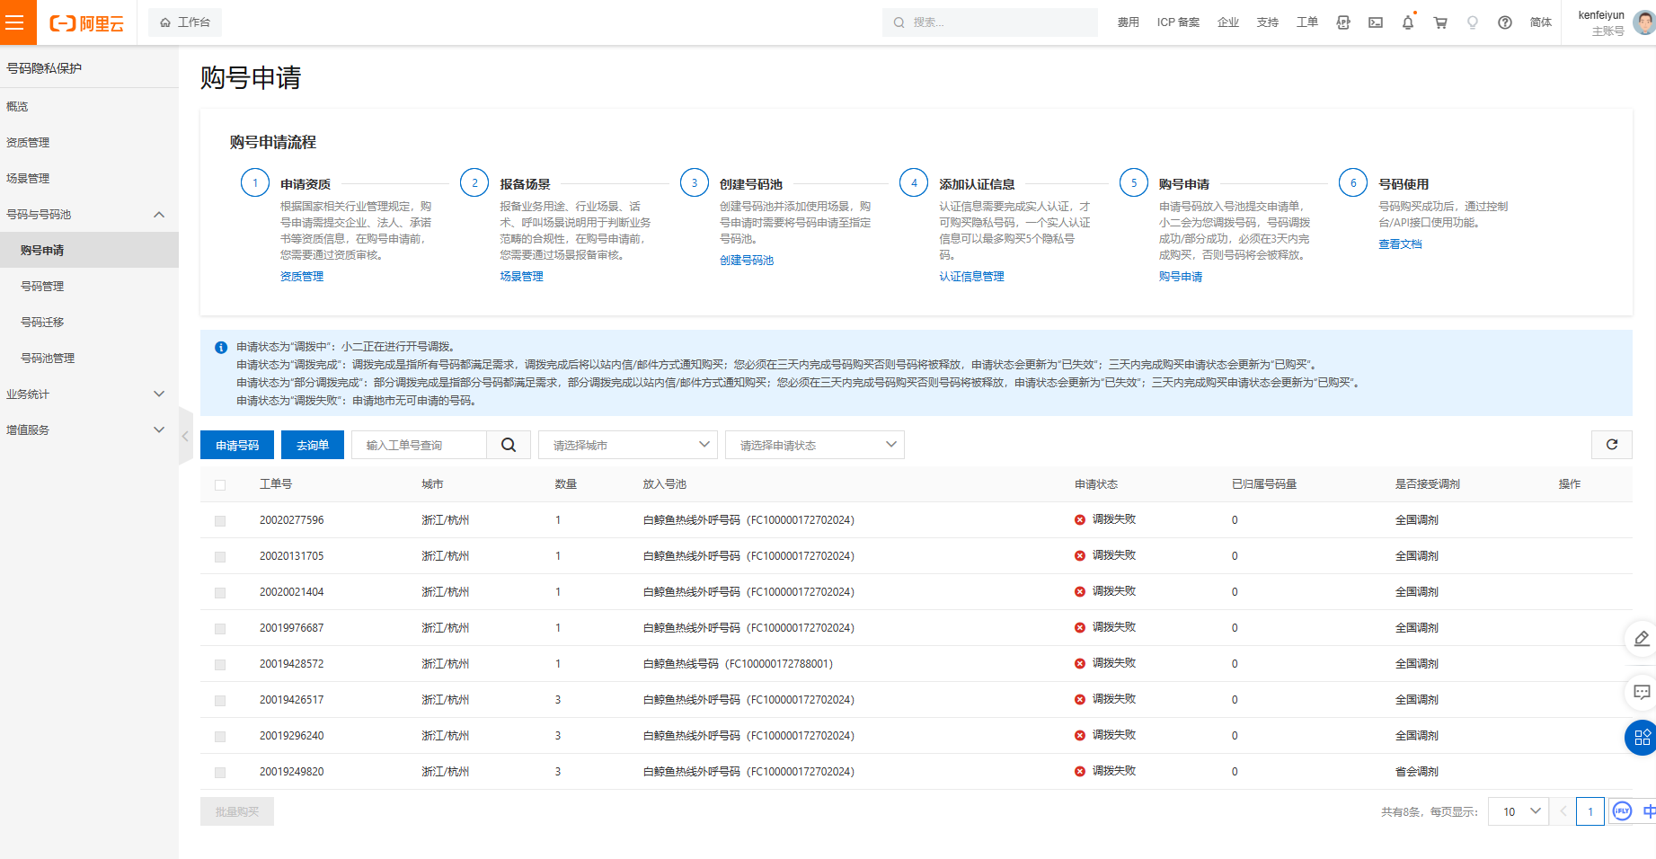
Task: Focus the 输入工单号查询 input field
Action: [419, 445]
